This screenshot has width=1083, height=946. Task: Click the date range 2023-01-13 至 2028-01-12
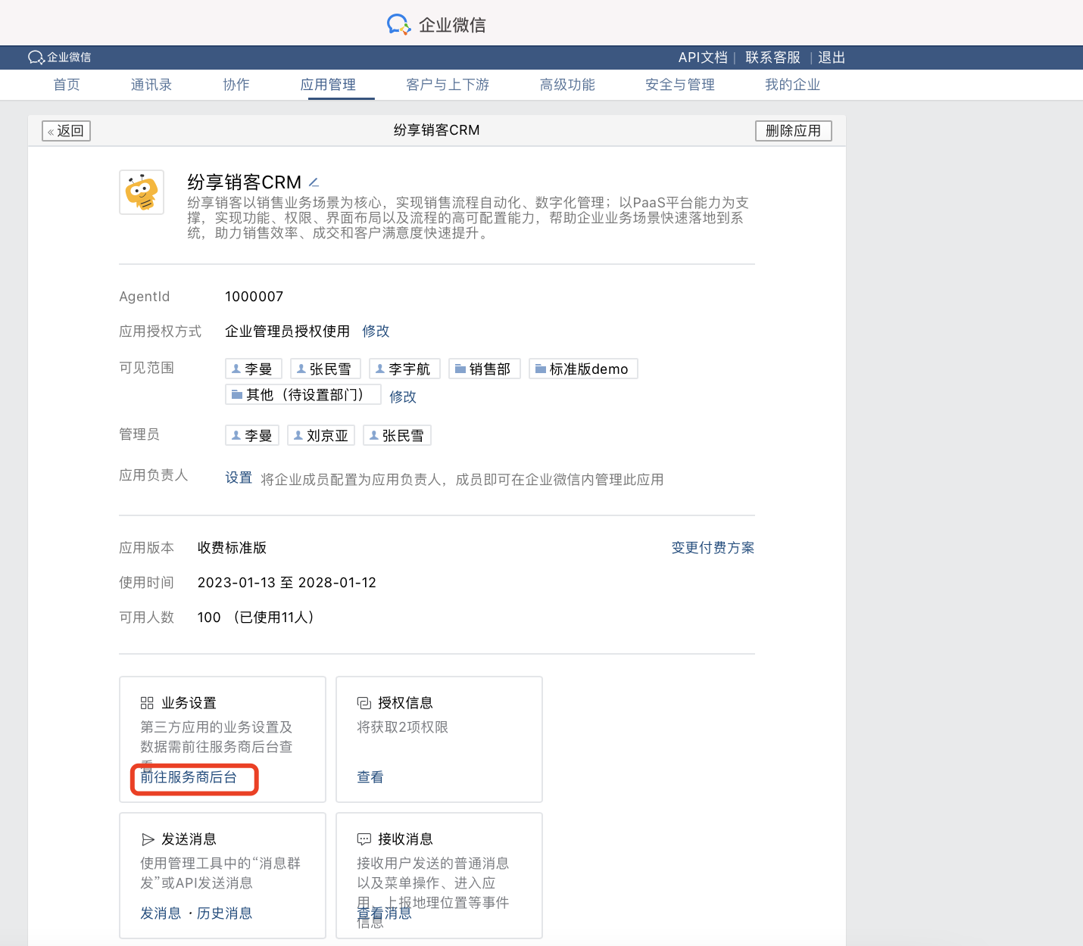(x=287, y=583)
